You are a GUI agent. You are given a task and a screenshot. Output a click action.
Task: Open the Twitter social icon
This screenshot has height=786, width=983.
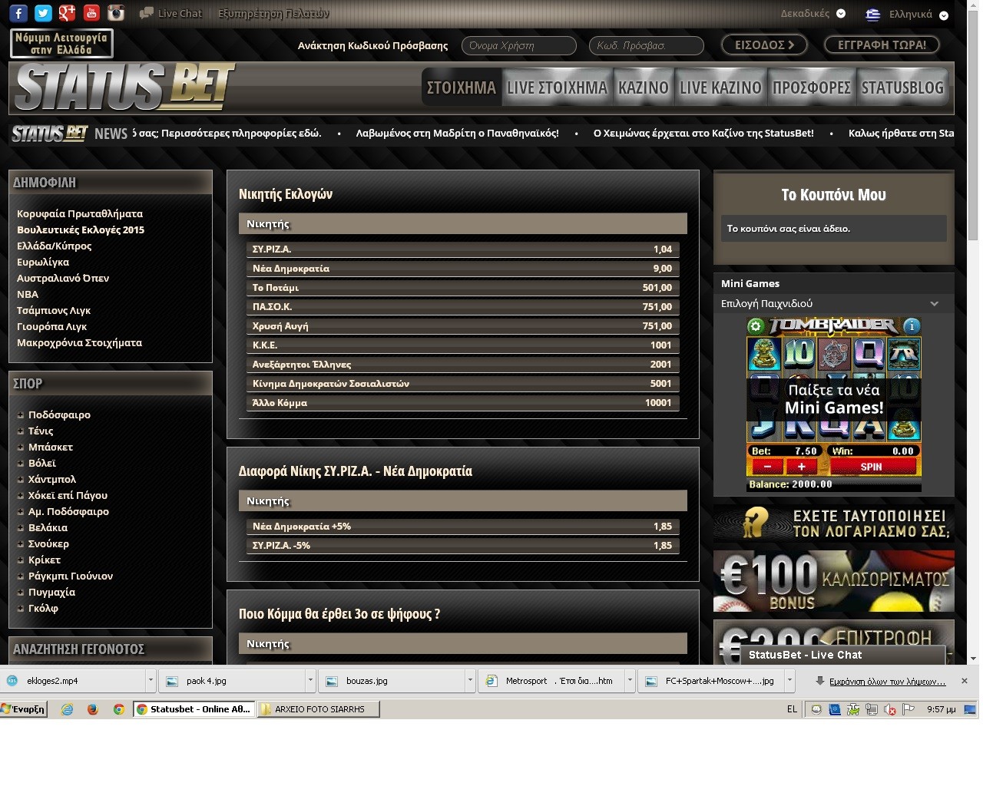coord(43,13)
